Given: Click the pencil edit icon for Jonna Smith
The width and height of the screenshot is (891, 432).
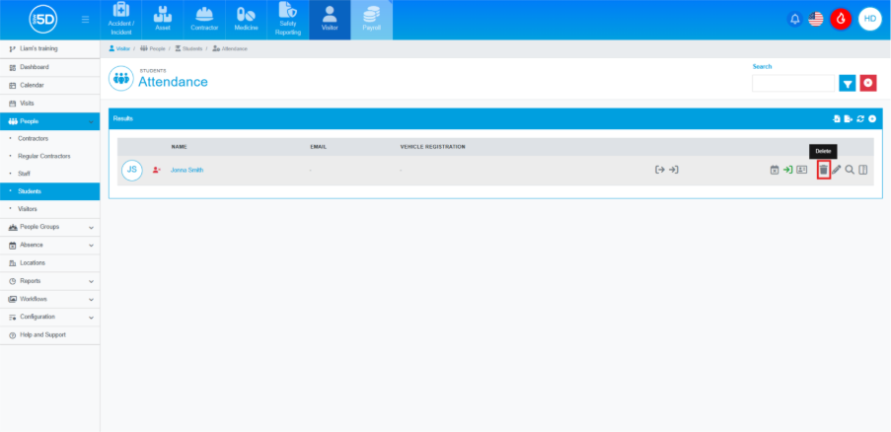Looking at the screenshot, I should 837,170.
